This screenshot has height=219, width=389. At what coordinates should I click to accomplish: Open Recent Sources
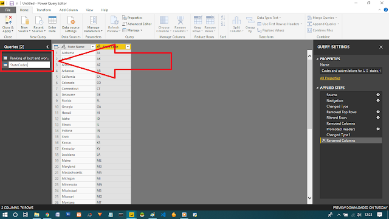coord(38,20)
